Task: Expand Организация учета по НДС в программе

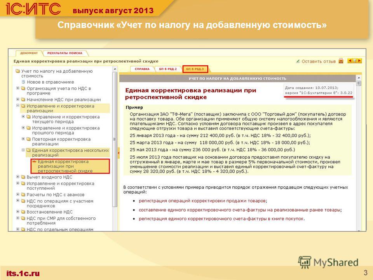Action: pyautogui.click(x=17, y=88)
